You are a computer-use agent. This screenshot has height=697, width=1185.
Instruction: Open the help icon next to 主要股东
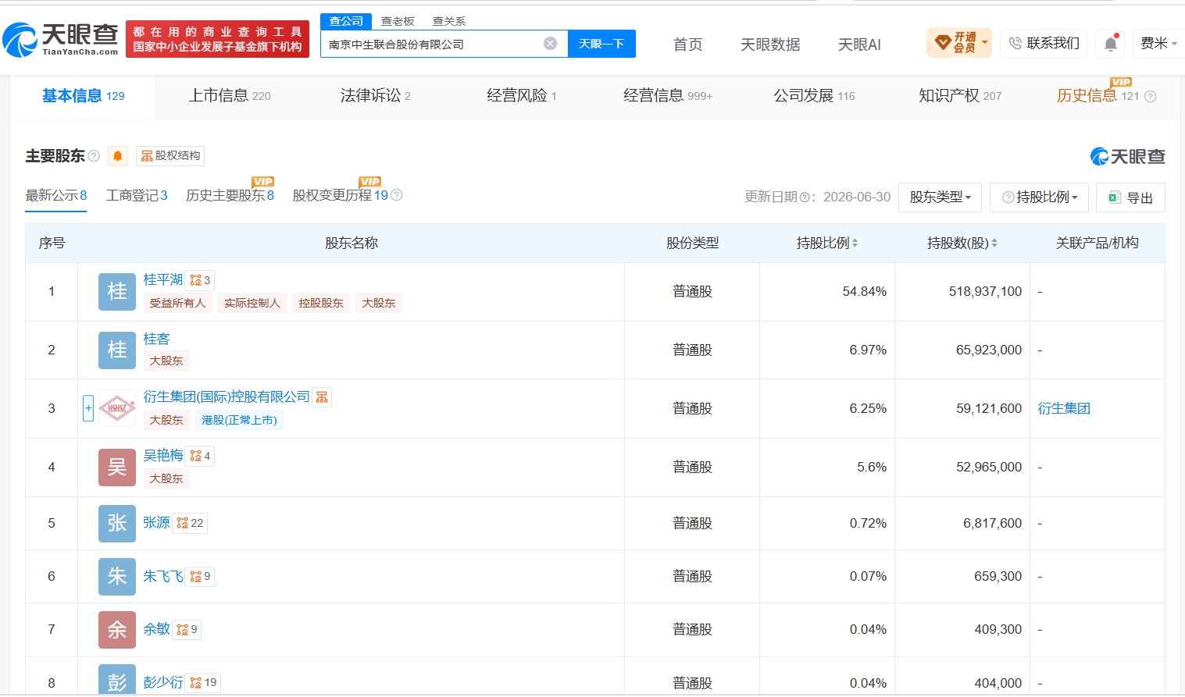click(94, 156)
